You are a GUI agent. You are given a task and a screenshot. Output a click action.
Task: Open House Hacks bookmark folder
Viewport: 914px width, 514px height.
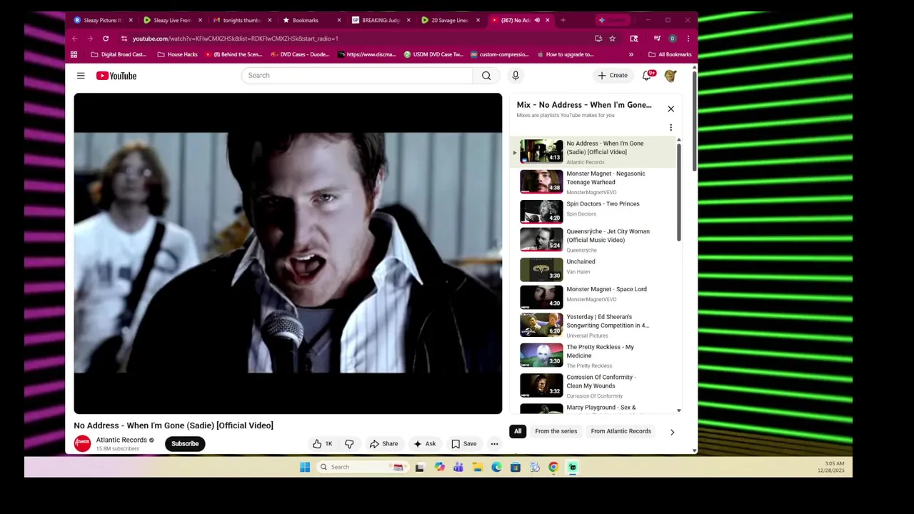[x=177, y=54]
